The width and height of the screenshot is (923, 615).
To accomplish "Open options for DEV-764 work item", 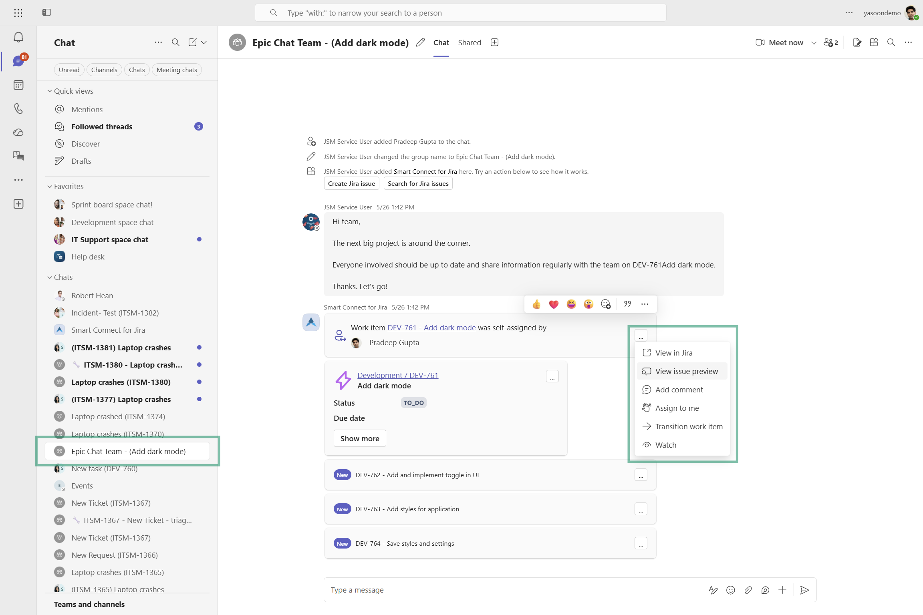I will (641, 543).
